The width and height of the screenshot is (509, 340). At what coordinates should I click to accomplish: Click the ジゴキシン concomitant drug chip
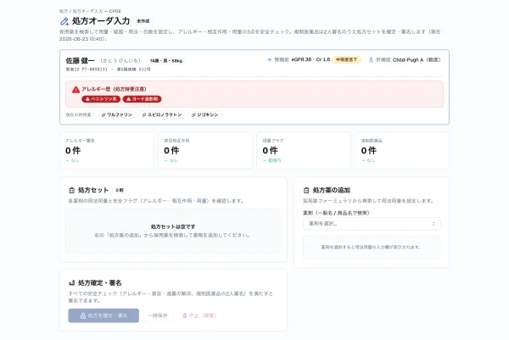[x=204, y=114]
